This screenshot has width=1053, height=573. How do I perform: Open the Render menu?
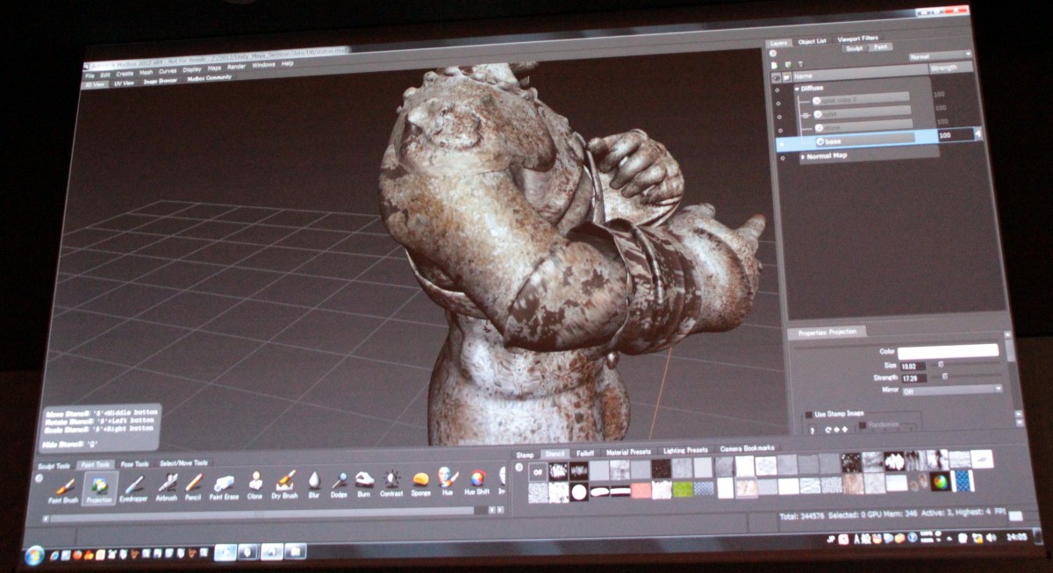point(237,67)
